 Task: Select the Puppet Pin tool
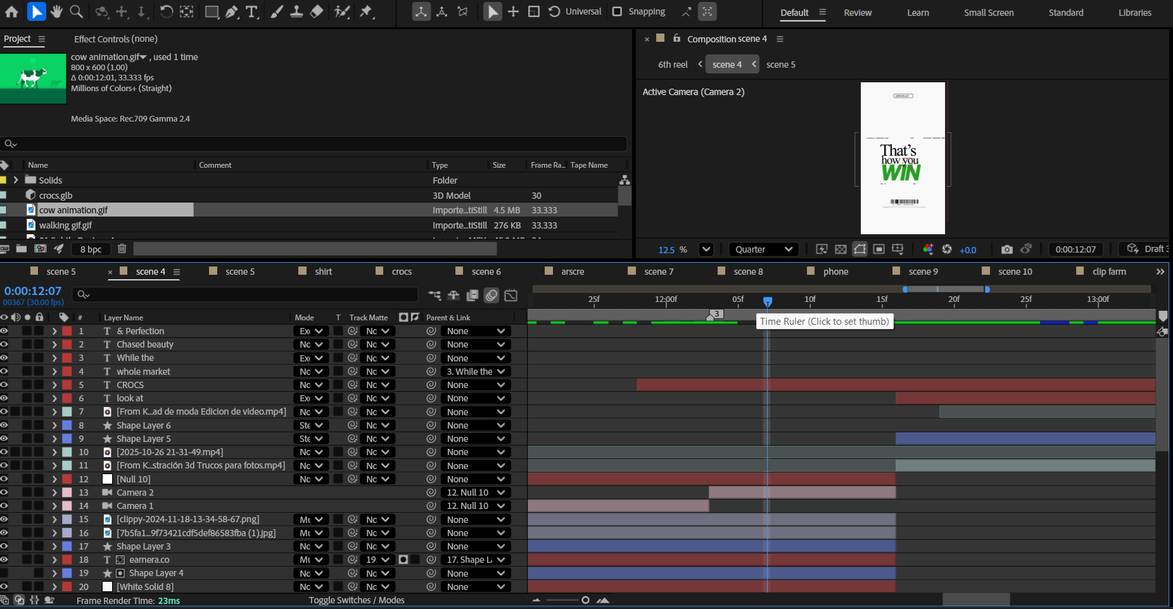(x=366, y=11)
